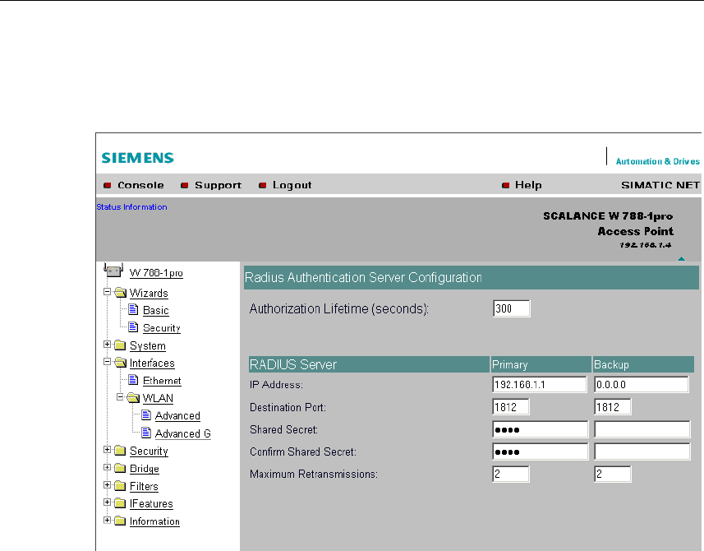
Task: Expand the Information tree node
Action: [107, 520]
